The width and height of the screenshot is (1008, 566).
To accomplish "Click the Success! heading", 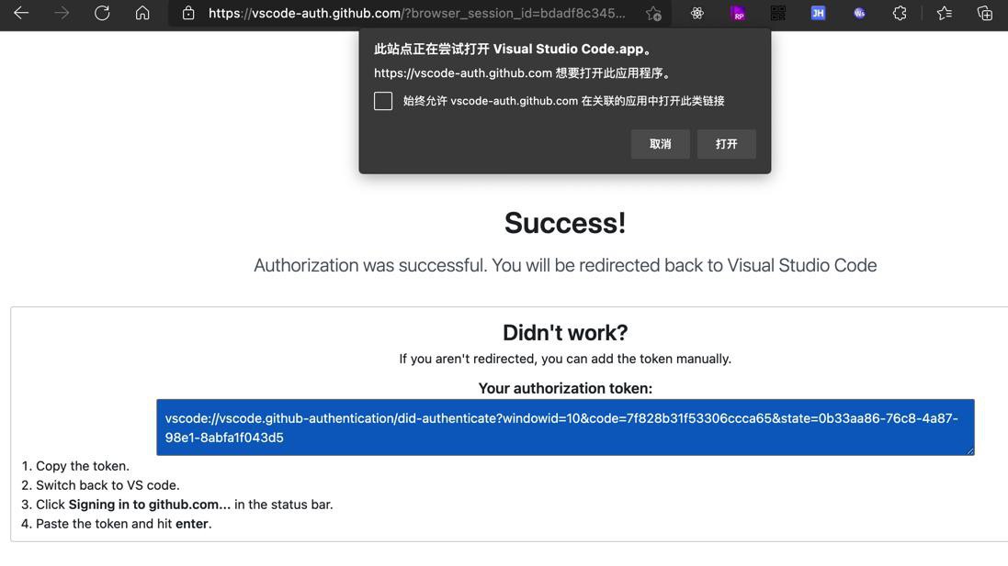I will [x=565, y=223].
